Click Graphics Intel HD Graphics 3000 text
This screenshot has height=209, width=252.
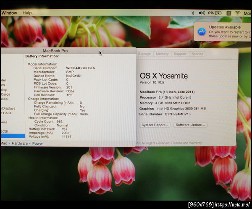tap(173, 109)
